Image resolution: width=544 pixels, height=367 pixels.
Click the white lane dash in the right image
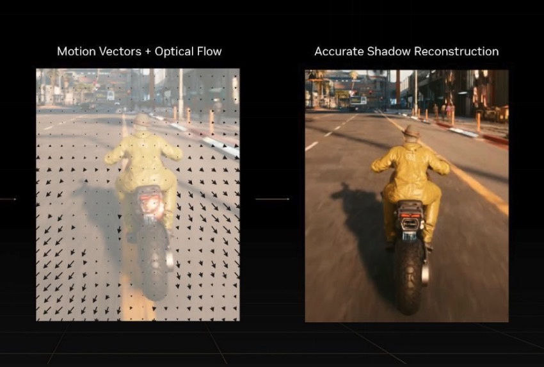pos(312,145)
